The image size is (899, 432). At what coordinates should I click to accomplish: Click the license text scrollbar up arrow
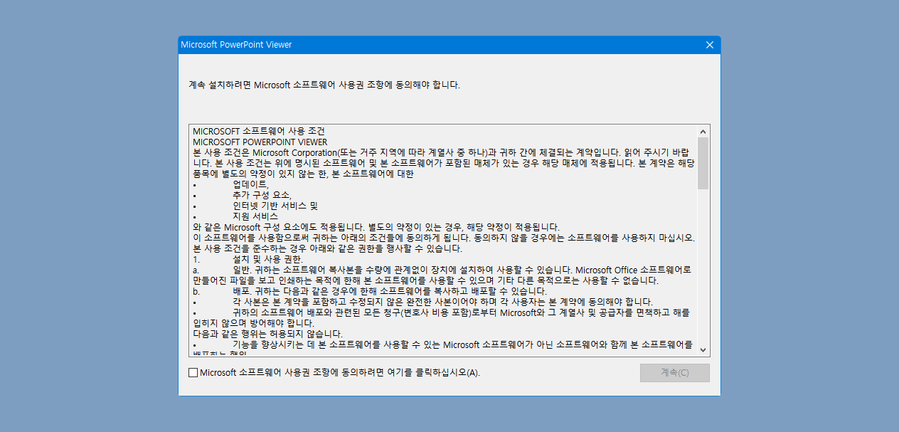703,132
